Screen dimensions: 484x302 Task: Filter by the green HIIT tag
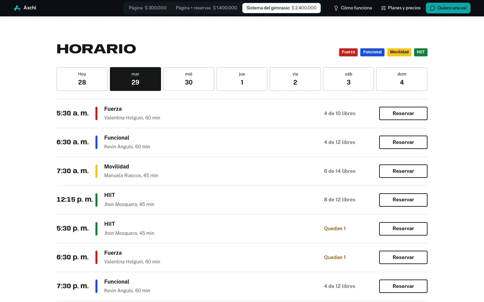421,52
